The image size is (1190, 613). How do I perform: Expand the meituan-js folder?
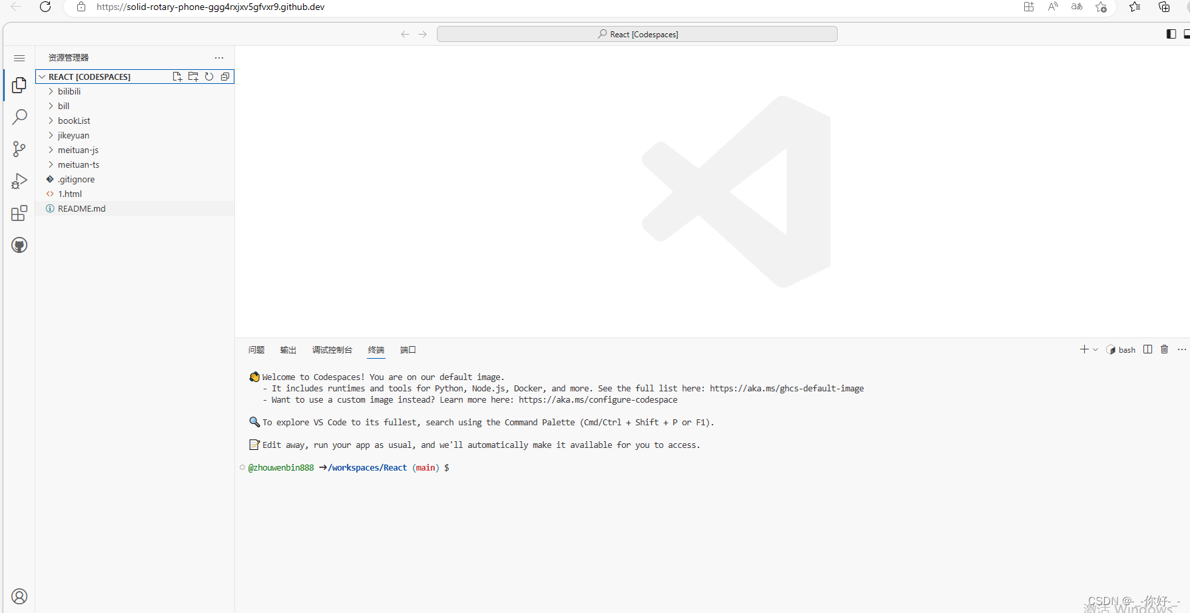pos(135,150)
